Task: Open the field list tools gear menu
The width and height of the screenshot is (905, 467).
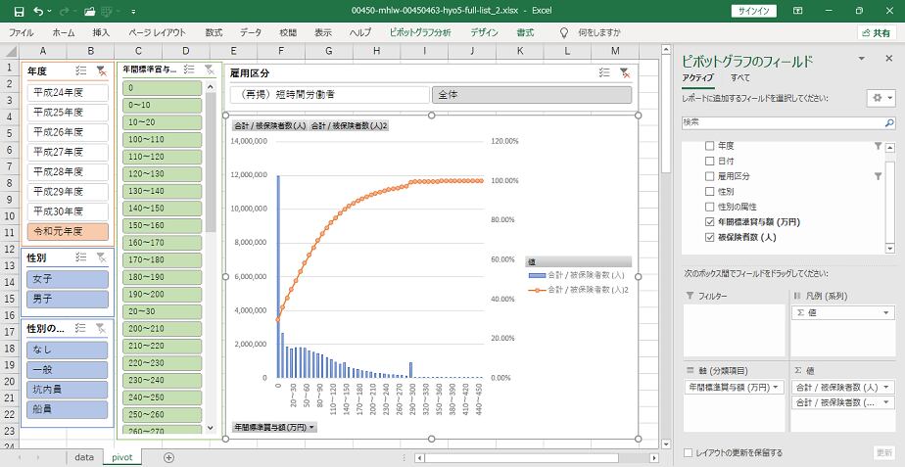Action: [879, 99]
